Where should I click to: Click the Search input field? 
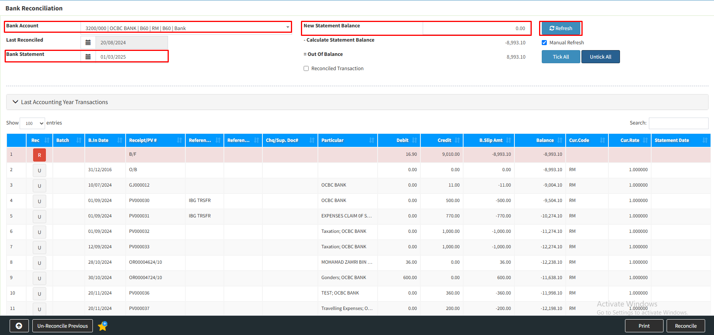click(x=678, y=123)
